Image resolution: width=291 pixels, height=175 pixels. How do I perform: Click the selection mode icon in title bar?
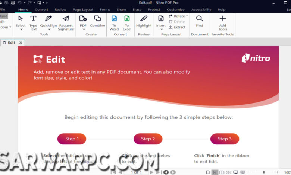[x=39, y=3]
